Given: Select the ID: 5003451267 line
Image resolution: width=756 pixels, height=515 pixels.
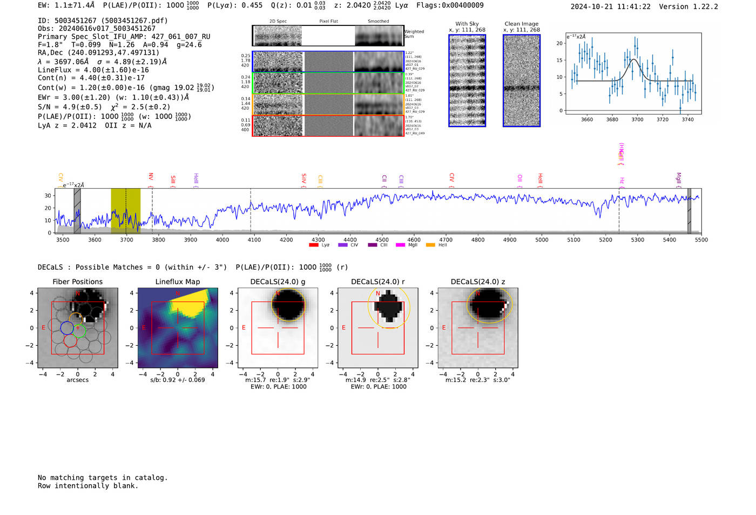Looking at the screenshot, I should click(103, 21).
